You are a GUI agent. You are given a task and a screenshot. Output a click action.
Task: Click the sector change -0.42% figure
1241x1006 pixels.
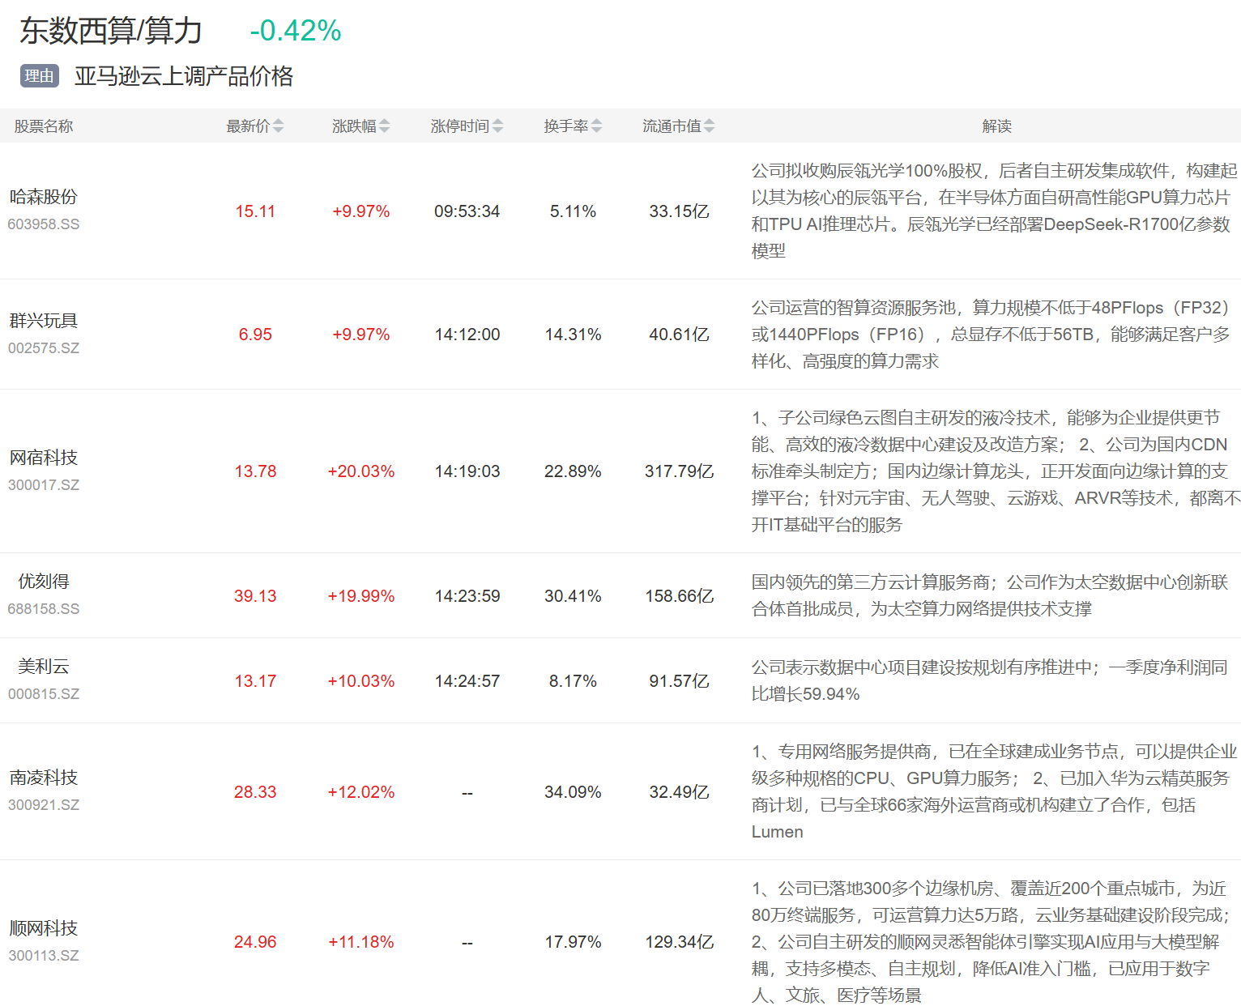(x=296, y=31)
